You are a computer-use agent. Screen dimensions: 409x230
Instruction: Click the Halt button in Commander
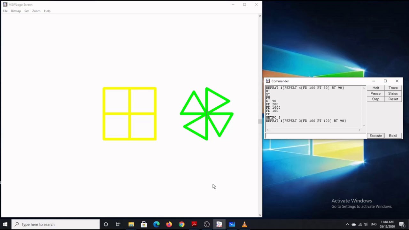tap(375, 88)
